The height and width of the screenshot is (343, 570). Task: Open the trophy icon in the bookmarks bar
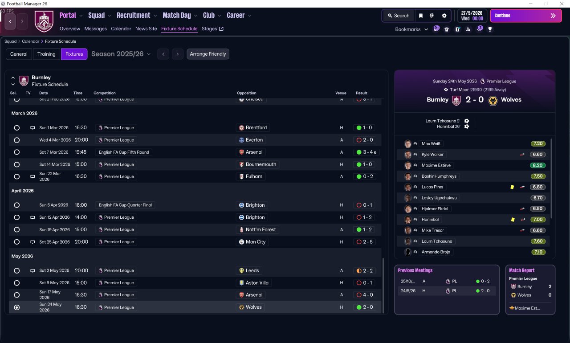(x=490, y=29)
